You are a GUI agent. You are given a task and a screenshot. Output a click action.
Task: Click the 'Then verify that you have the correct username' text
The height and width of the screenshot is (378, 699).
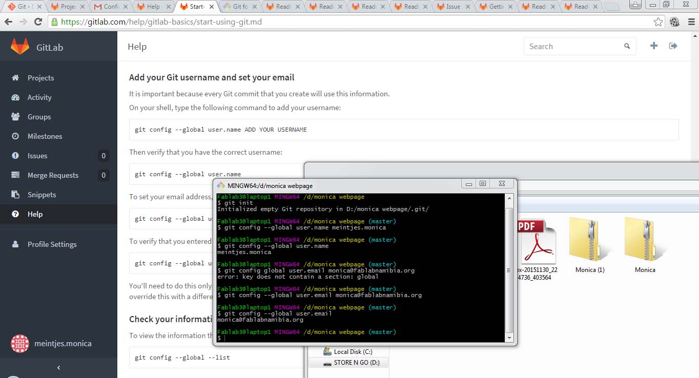tap(205, 152)
